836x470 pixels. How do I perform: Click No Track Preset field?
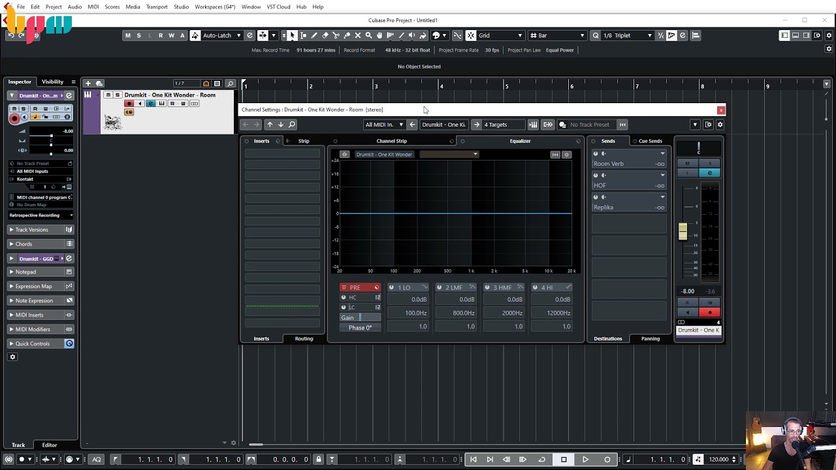590,125
